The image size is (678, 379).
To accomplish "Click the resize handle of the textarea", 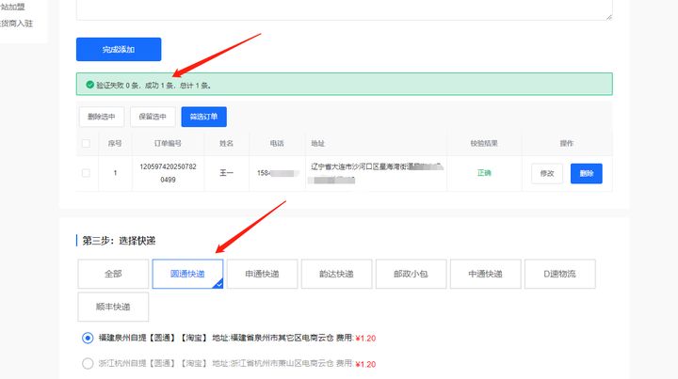I will [x=609, y=16].
